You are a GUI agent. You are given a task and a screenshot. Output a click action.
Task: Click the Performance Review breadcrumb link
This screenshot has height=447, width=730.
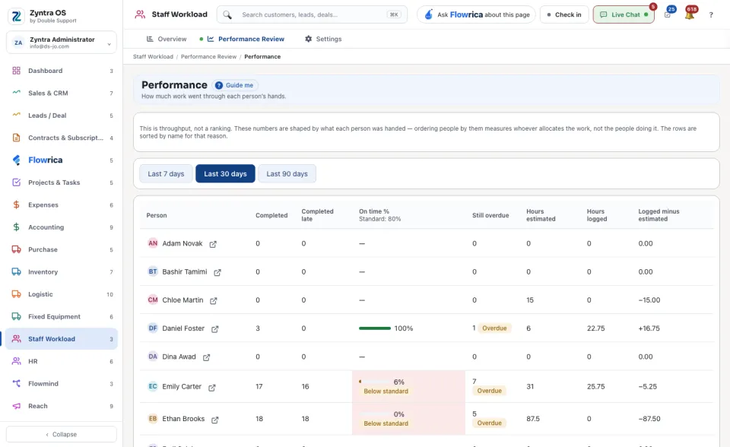(x=208, y=57)
